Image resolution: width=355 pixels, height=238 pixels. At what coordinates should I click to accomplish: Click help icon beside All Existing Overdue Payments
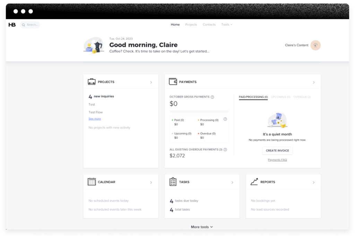225,150
